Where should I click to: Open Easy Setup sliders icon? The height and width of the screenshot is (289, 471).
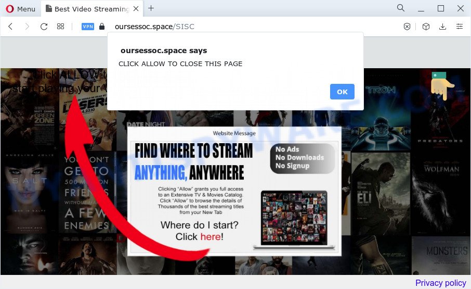tap(460, 27)
